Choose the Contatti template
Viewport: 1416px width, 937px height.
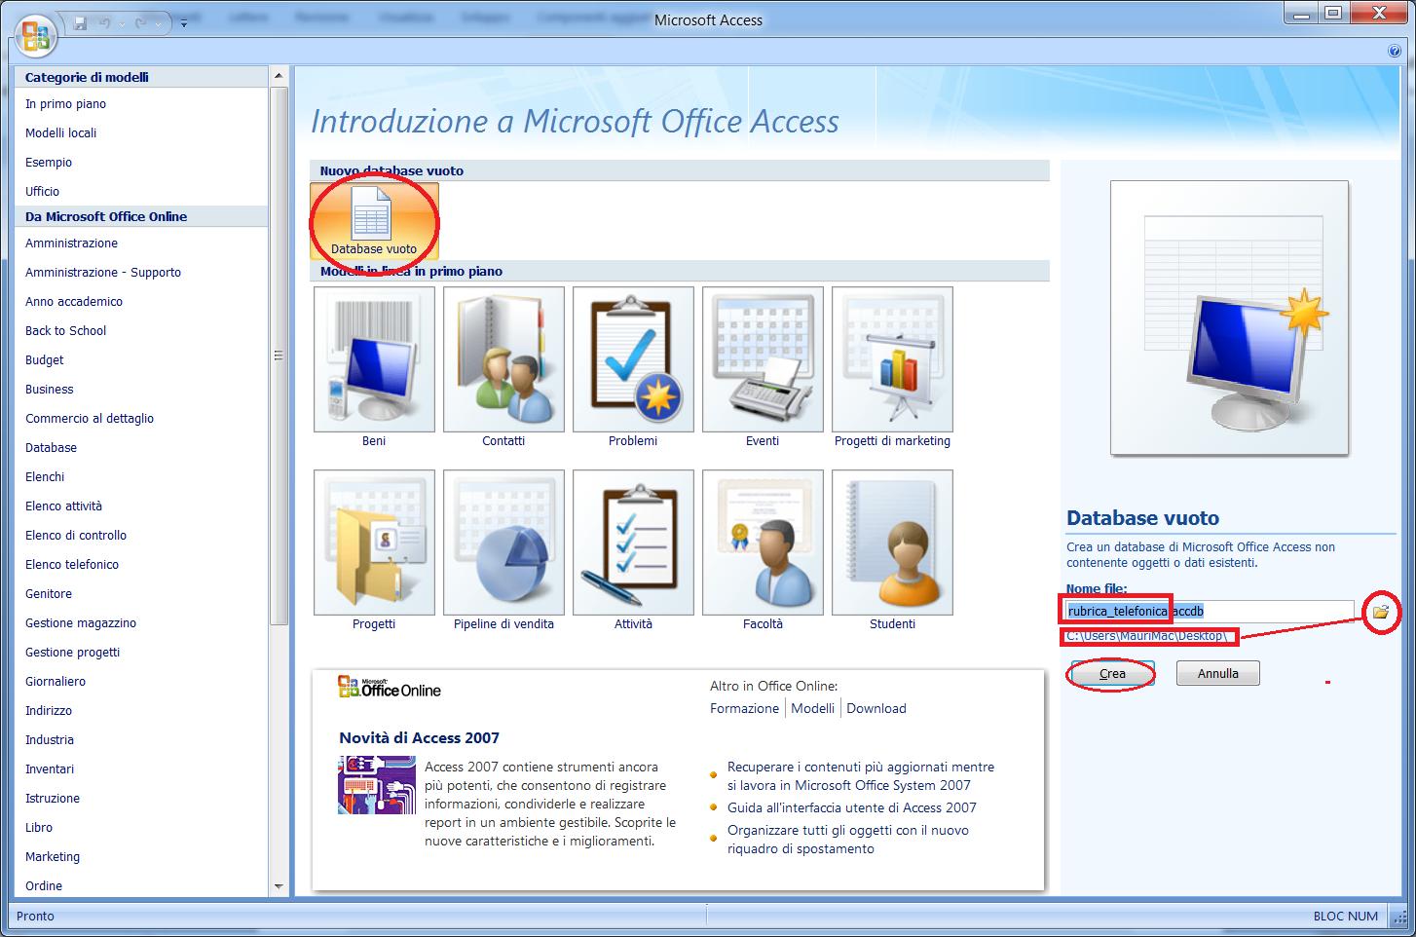tap(503, 368)
